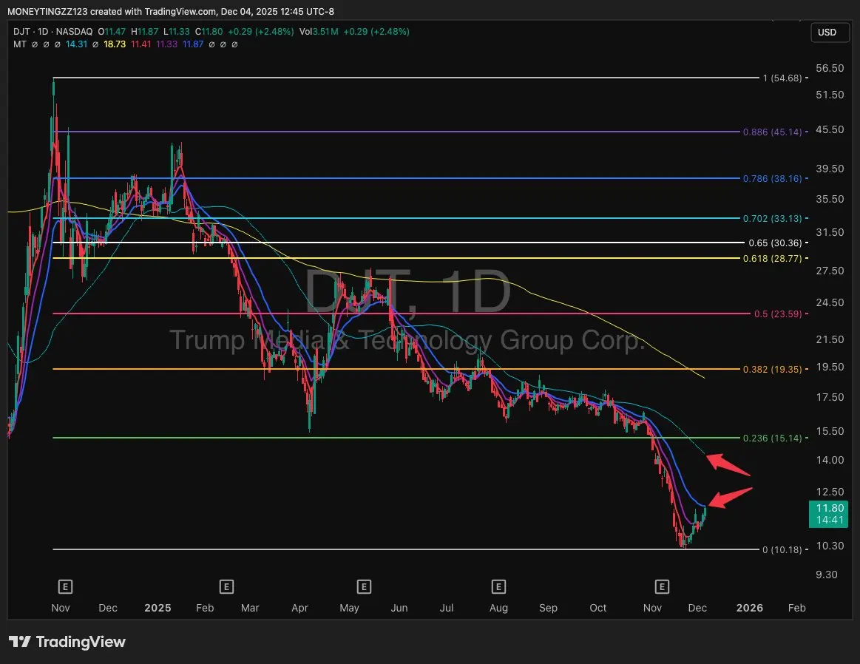Click 56.50 on the price axis
Viewport: 860px width, 664px height.
[830, 69]
